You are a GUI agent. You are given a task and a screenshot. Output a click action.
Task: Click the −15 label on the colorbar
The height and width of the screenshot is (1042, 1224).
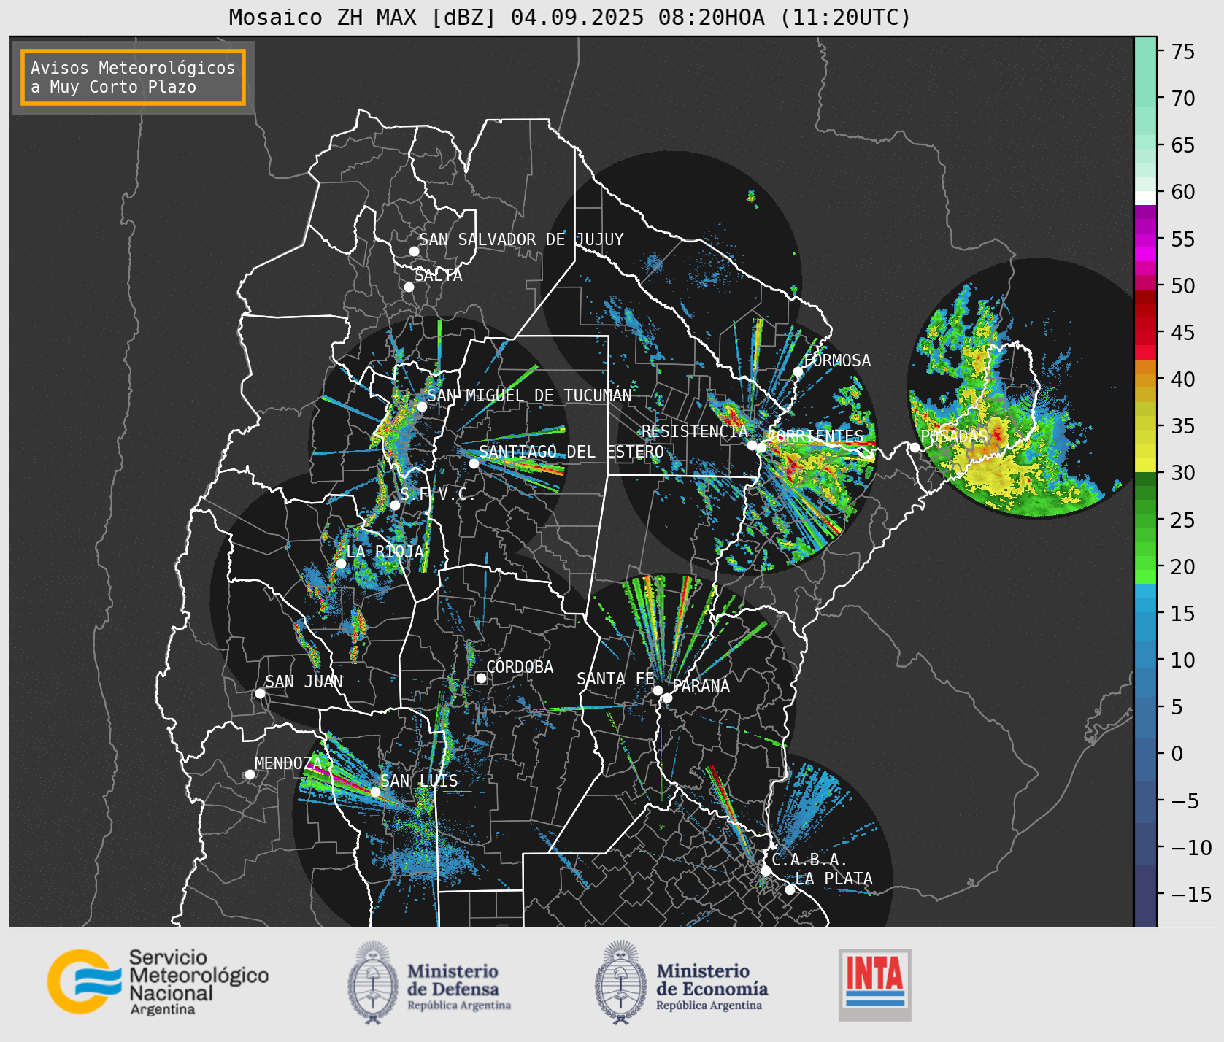(1191, 894)
